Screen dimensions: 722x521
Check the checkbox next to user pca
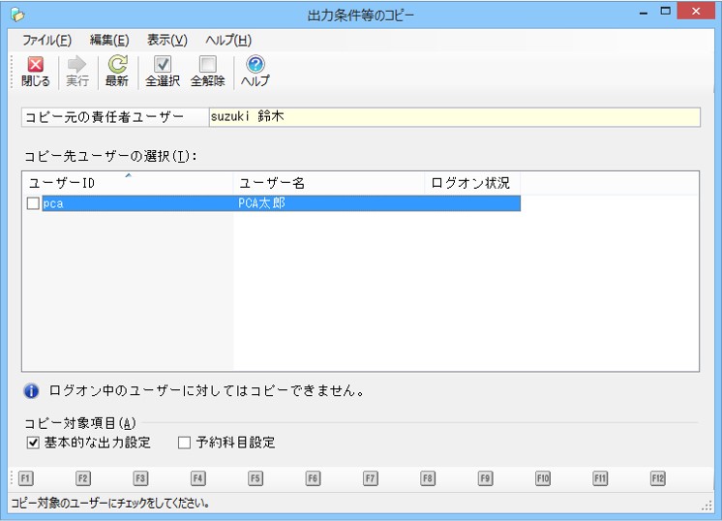pos(33,204)
